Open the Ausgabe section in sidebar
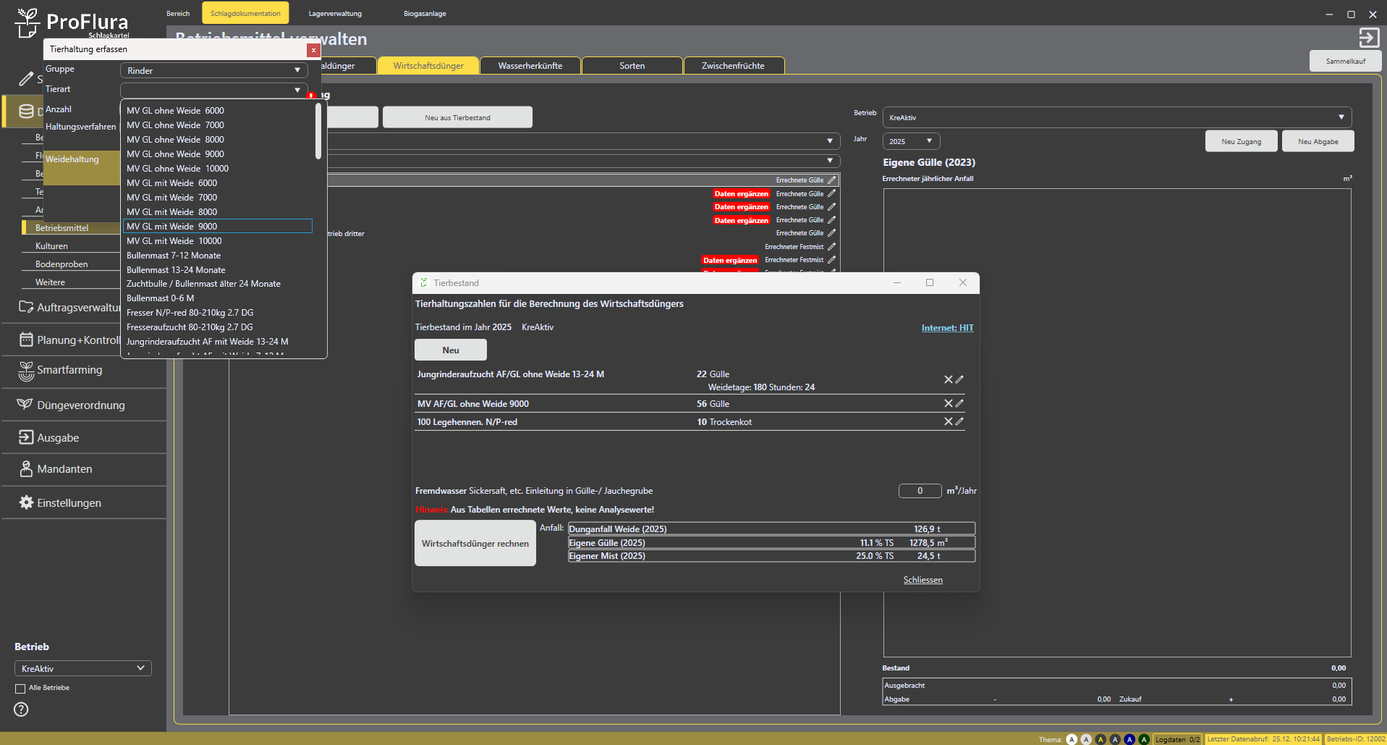This screenshot has width=1387, height=745. click(x=58, y=438)
